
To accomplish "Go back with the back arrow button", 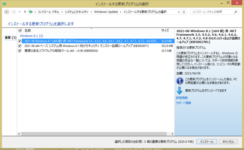I will [x=7, y=12].
